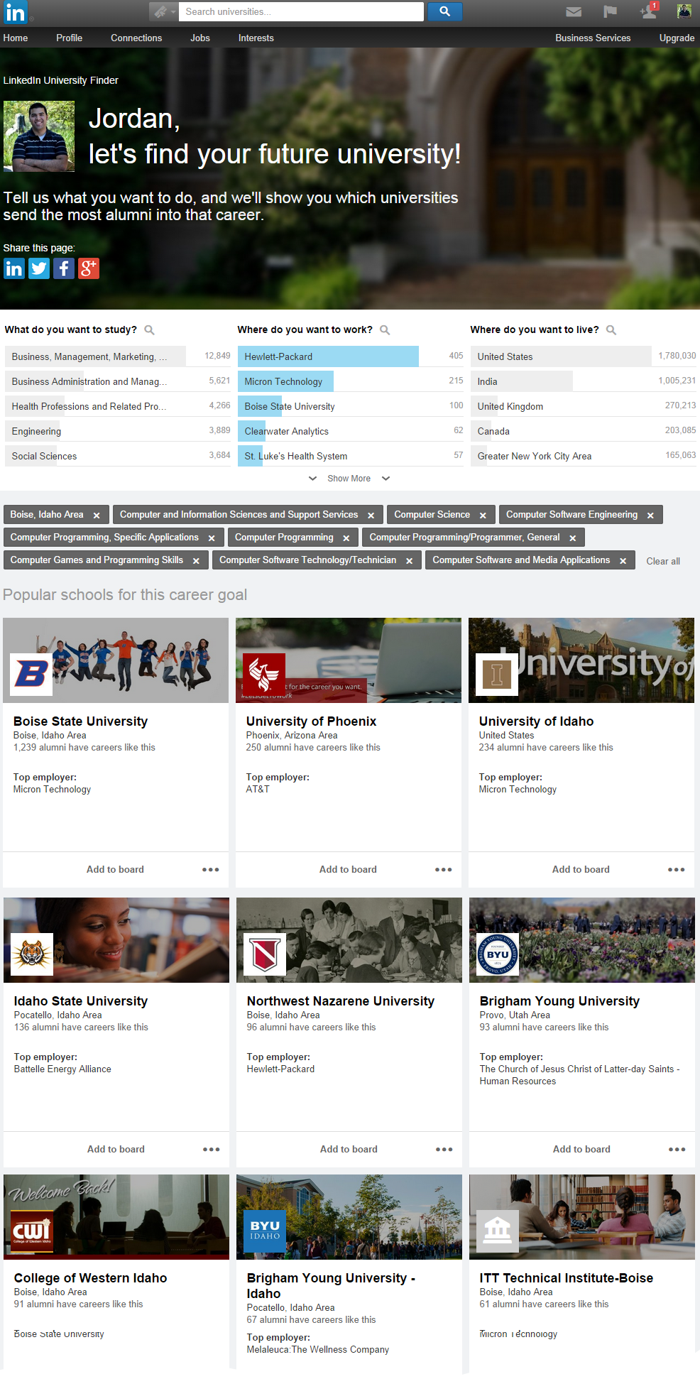The width and height of the screenshot is (700, 1379).
Task: Open the Idaho State University tiger logo
Action: 32,954
